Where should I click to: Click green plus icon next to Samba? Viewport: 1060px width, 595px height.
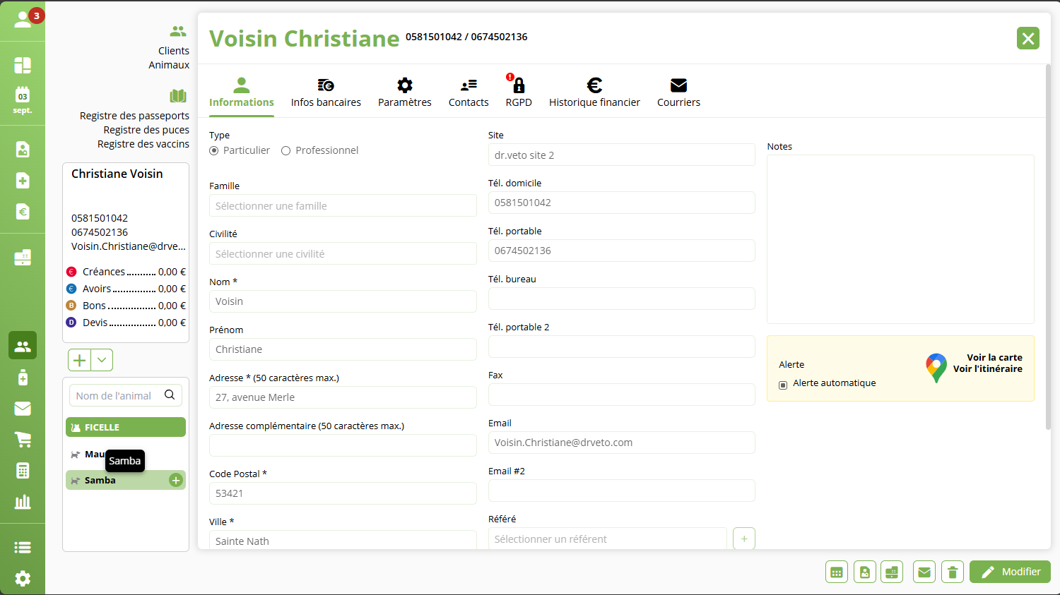pyautogui.click(x=176, y=481)
